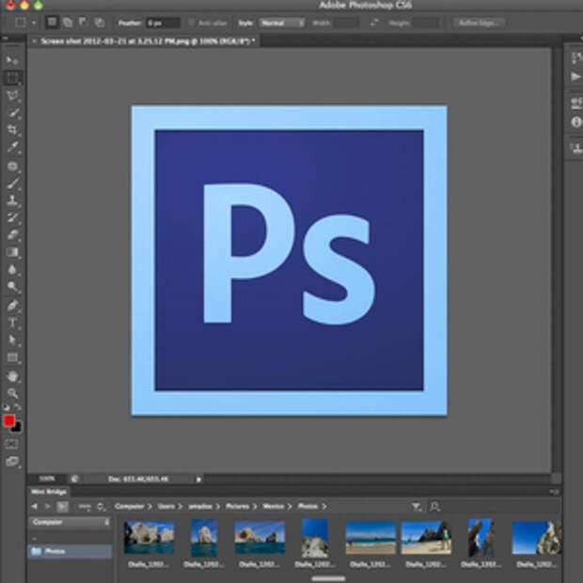Select the Move tool
The height and width of the screenshot is (583, 583).
click(x=12, y=59)
